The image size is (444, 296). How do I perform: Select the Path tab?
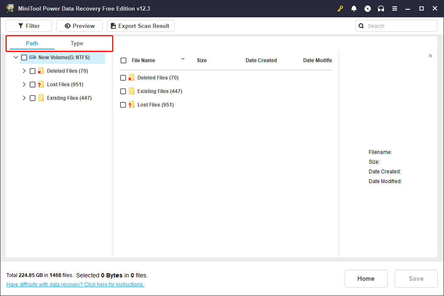pyautogui.click(x=31, y=43)
